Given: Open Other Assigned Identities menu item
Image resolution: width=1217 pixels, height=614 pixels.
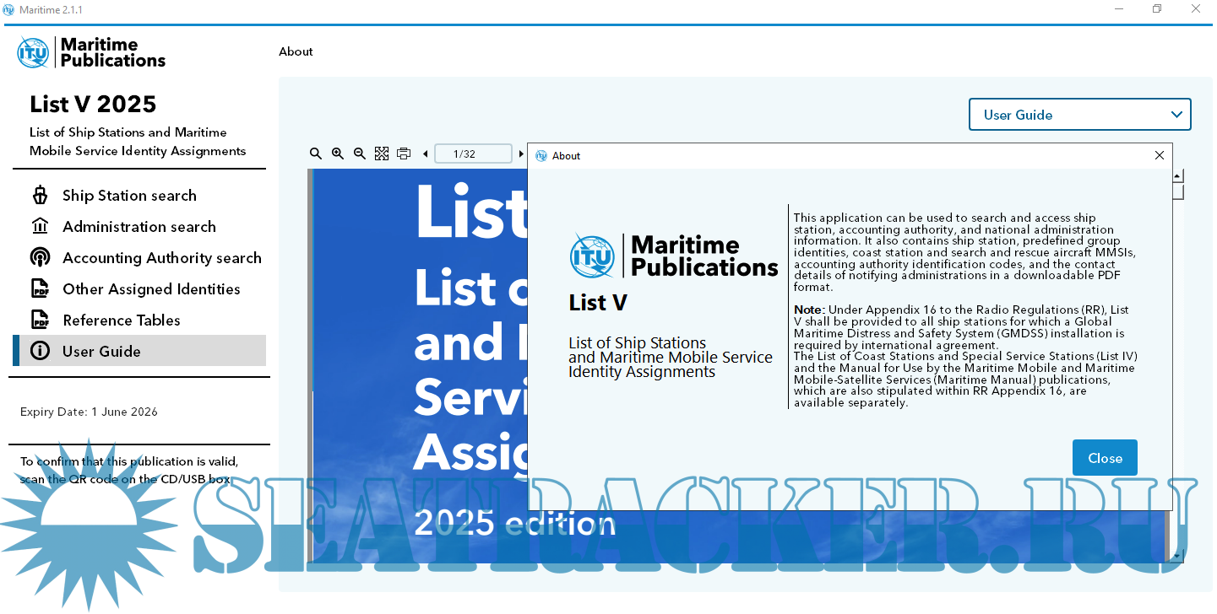Looking at the screenshot, I should tap(151, 289).
